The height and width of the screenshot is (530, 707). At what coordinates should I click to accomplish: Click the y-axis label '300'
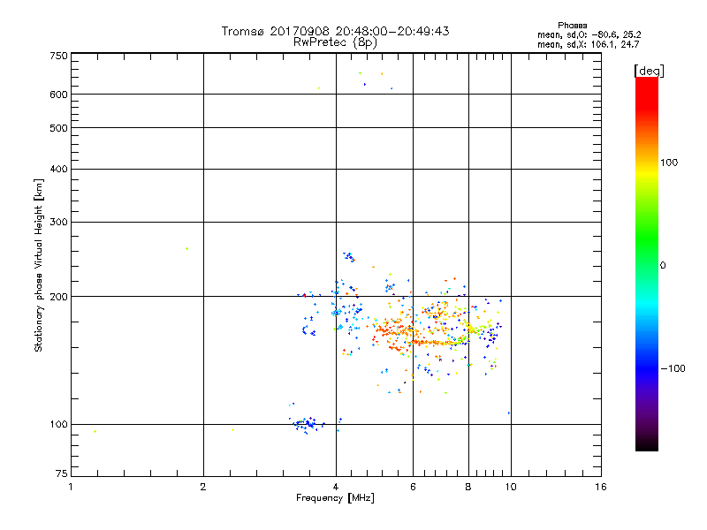point(58,223)
